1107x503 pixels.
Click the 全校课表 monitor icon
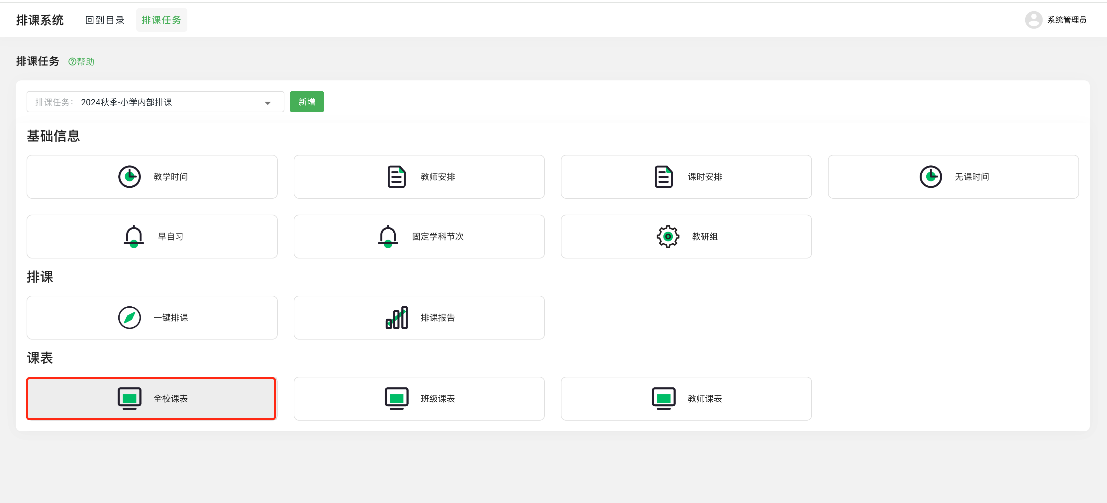[x=129, y=399]
